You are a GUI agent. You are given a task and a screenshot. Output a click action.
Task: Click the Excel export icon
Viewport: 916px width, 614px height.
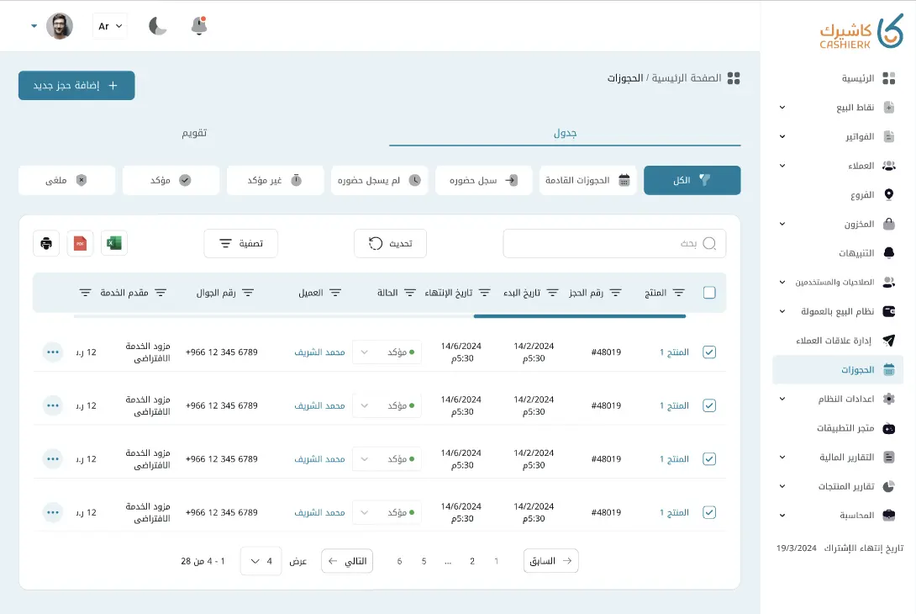114,243
